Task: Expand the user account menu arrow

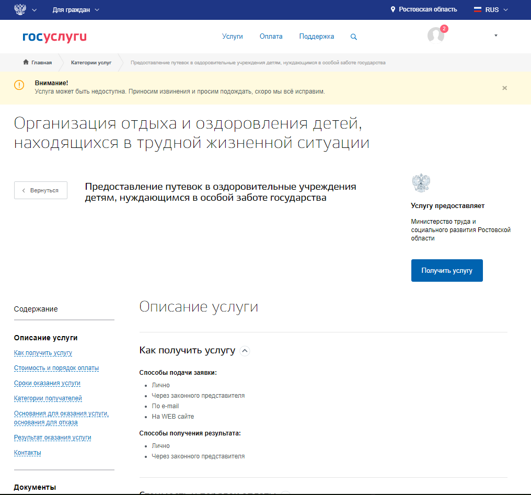Action: click(495, 36)
